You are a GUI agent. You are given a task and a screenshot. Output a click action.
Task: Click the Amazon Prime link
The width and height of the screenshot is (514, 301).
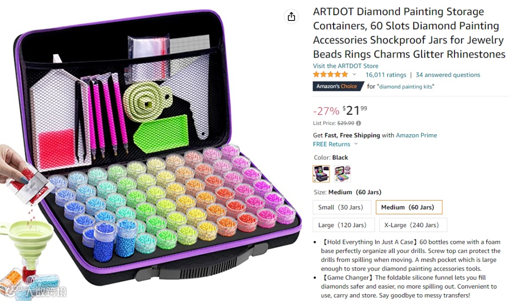pyautogui.click(x=416, y=135)
